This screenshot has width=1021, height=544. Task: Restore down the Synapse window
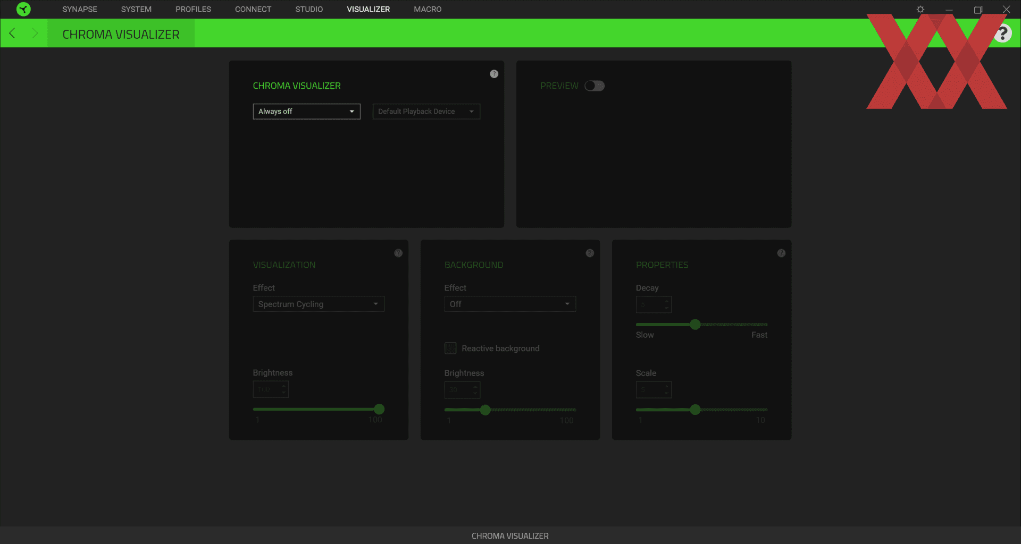(978, 10)
